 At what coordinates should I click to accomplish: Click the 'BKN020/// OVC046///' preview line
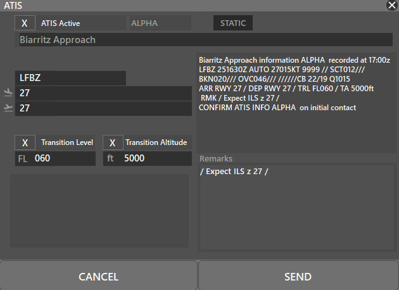[274, 79]
